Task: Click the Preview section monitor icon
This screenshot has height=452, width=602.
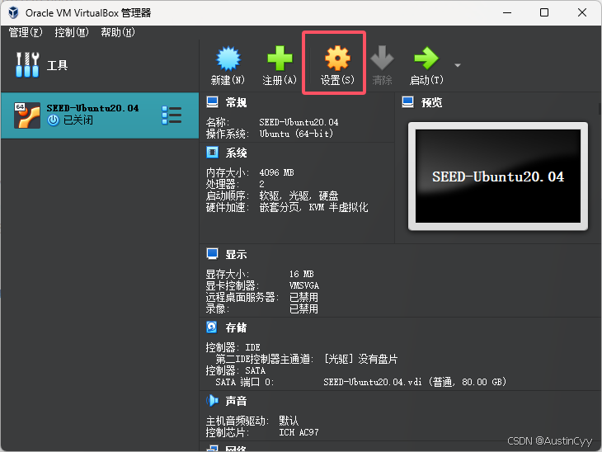Action: coord(407,102)
